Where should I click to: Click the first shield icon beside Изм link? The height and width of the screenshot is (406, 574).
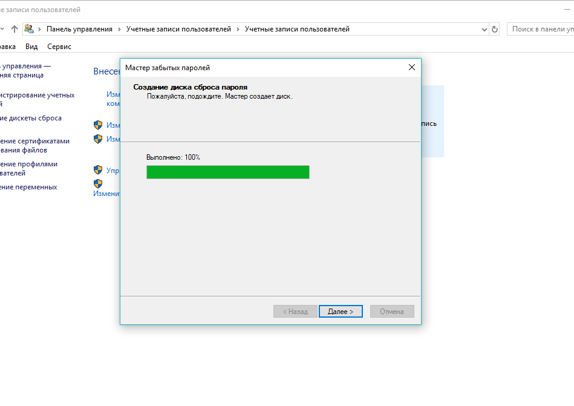tap(98, 125)
